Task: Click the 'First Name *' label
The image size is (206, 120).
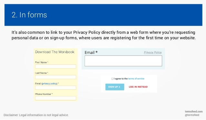Action: point(42,62)
